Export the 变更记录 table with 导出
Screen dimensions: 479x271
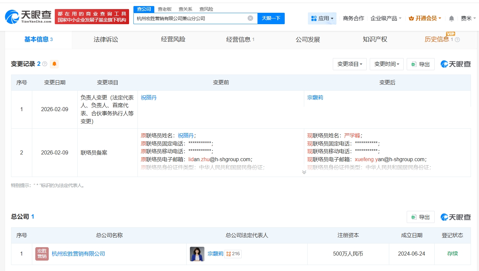pyautogui.click(x=421, y=64)
